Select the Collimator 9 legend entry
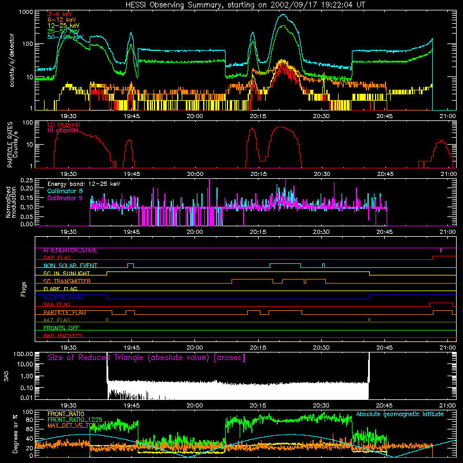 point(65,198)
